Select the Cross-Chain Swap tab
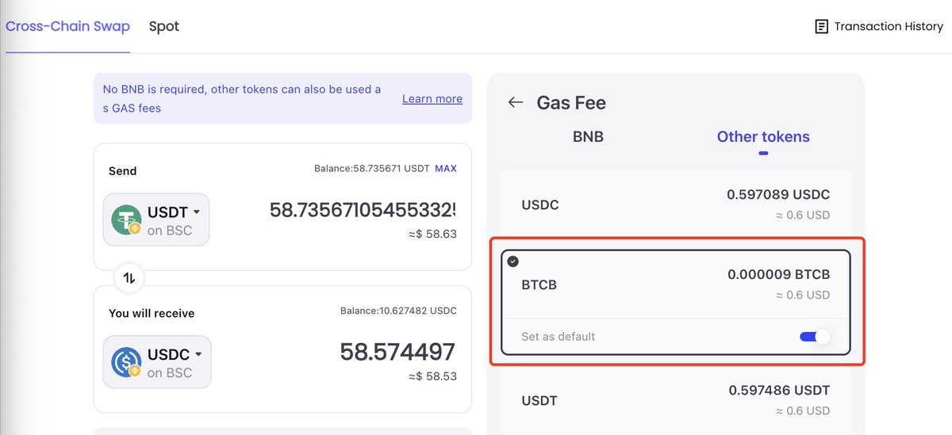This screenshot has height=435, width=952. 67,26
